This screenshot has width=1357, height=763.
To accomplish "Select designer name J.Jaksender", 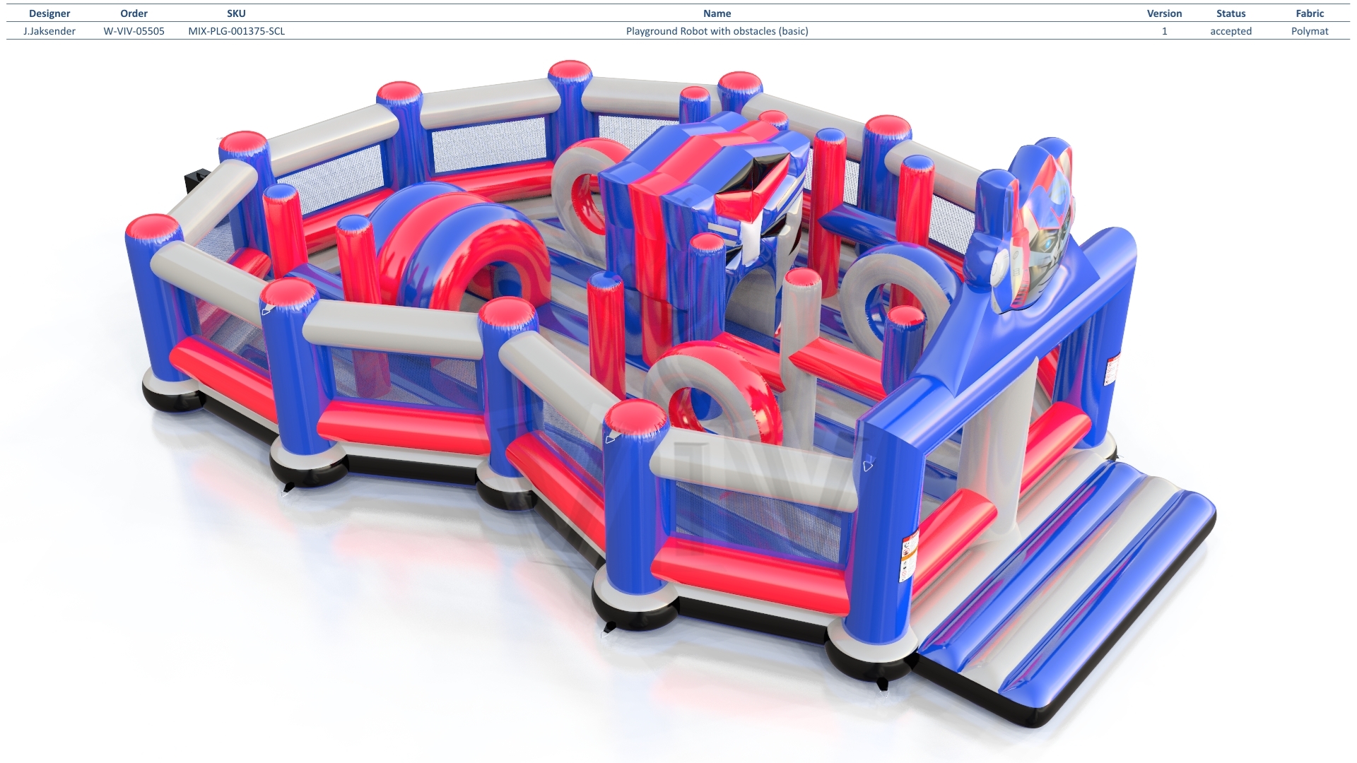I will tap(49, 31).
